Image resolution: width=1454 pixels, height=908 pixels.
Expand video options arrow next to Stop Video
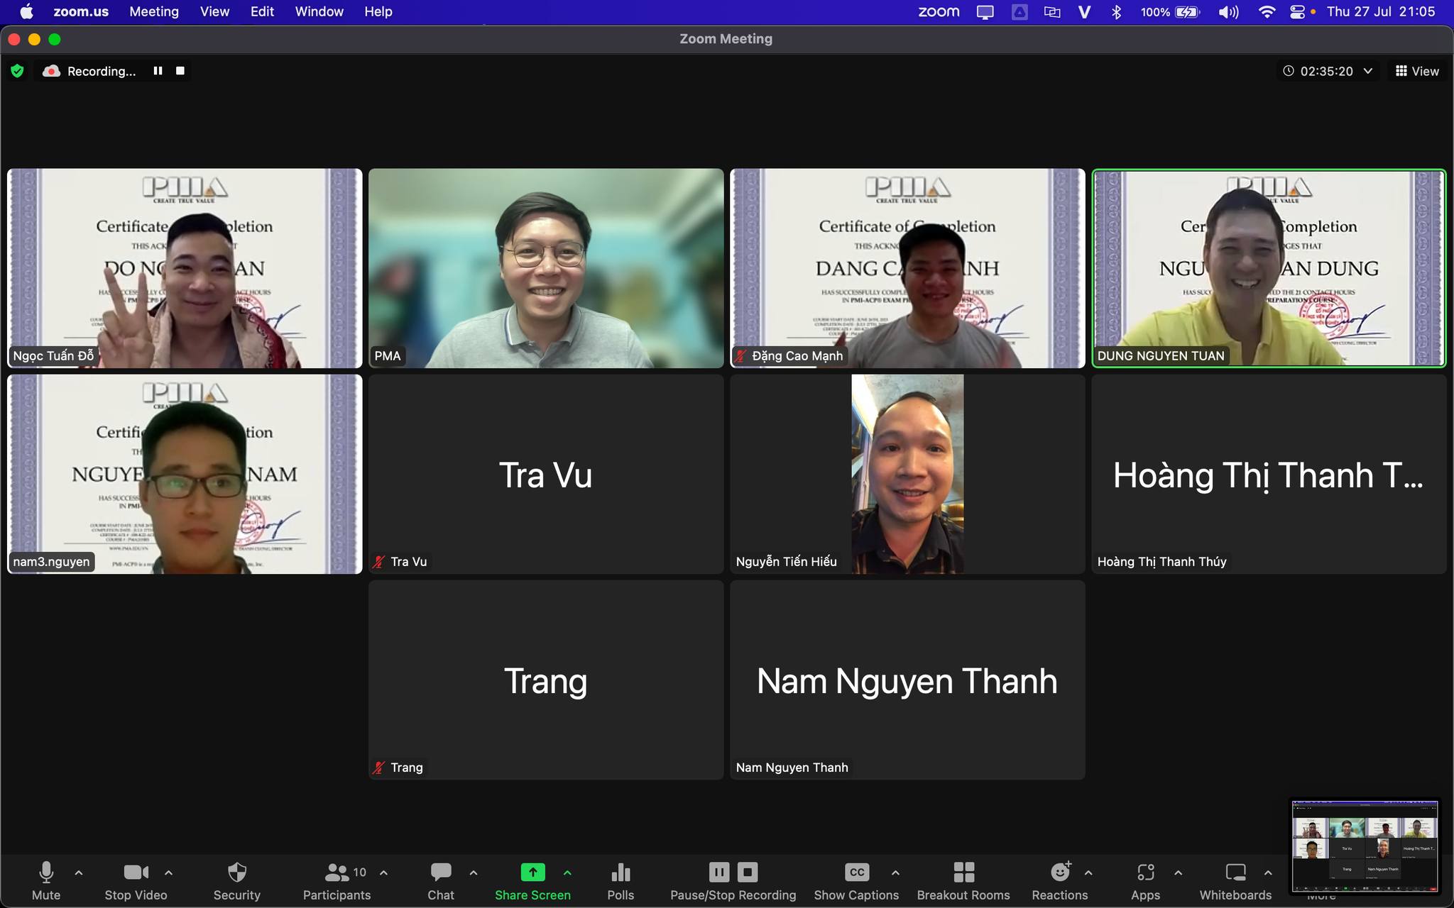pyautogui.click(x=168, y=873)
